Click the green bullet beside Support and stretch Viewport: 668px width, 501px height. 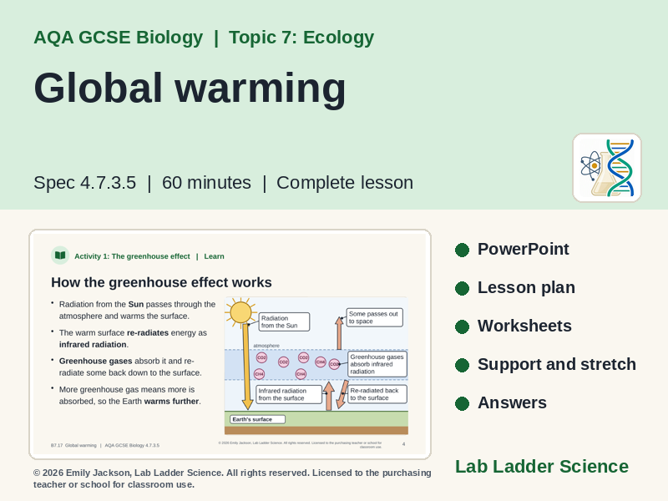[x=462, y=365]
